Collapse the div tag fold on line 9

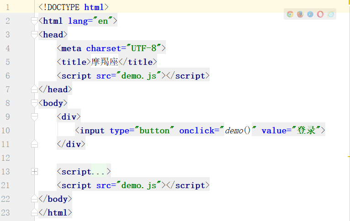tap(34, 117)
